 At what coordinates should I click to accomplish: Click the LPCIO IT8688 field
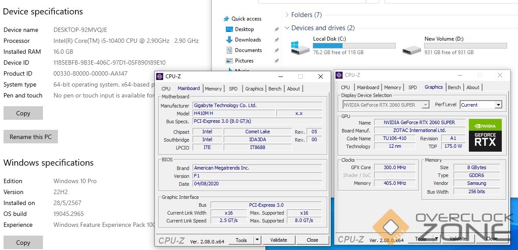tap(257, 147)
